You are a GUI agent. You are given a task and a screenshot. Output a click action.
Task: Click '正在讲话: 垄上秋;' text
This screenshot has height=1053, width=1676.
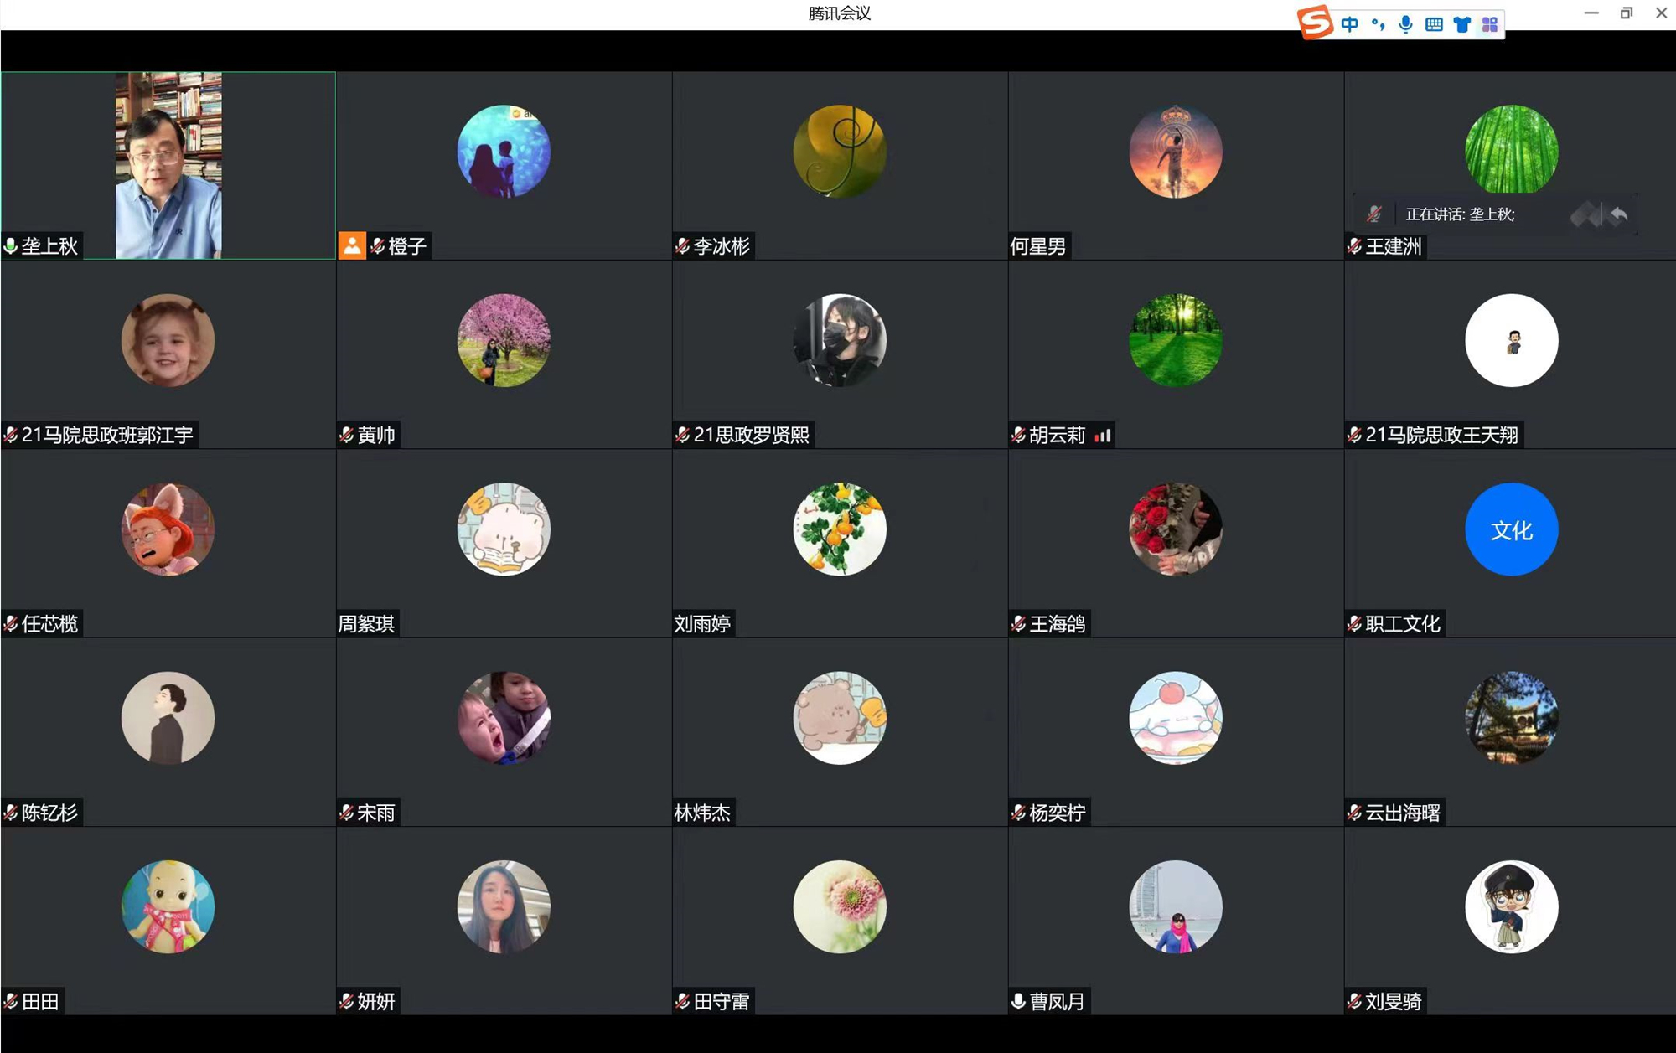pyautogui.click(x=1460, y=214)
